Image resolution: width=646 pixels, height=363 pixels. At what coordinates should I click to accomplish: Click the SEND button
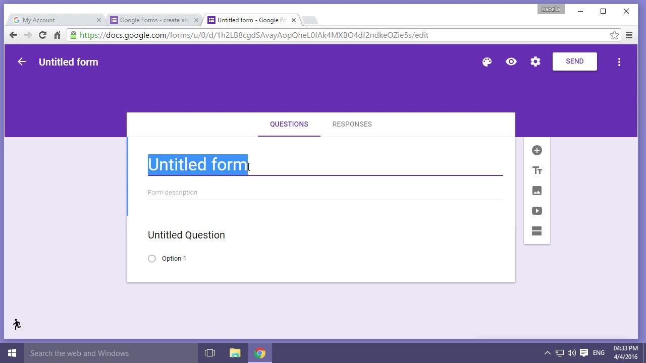point(575,62)
